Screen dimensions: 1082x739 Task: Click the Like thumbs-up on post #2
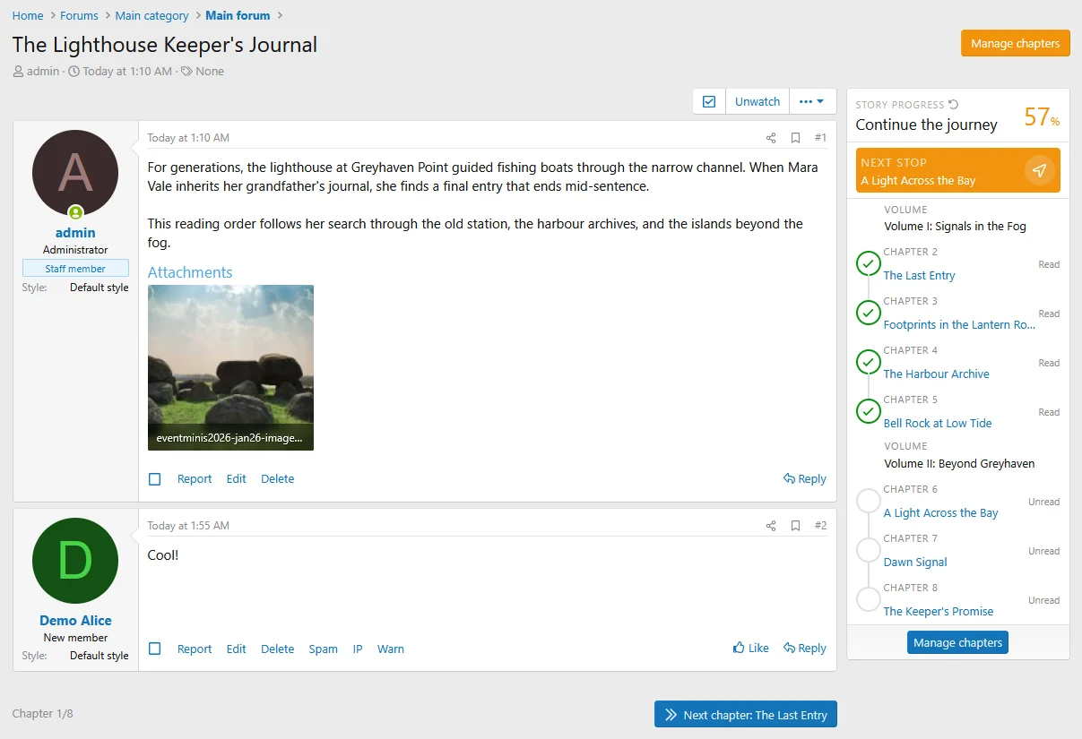750,649
